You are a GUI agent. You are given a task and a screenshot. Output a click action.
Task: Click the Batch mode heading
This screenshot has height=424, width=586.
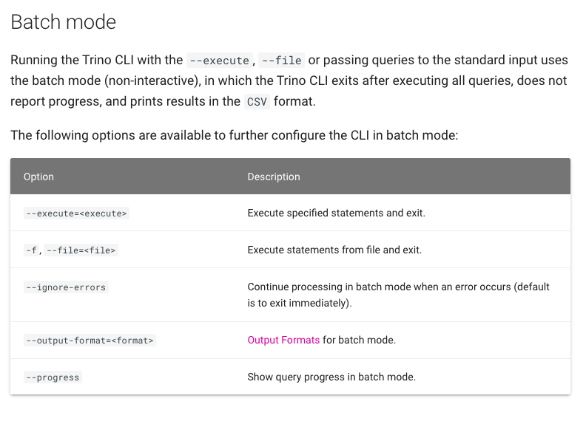64,22
